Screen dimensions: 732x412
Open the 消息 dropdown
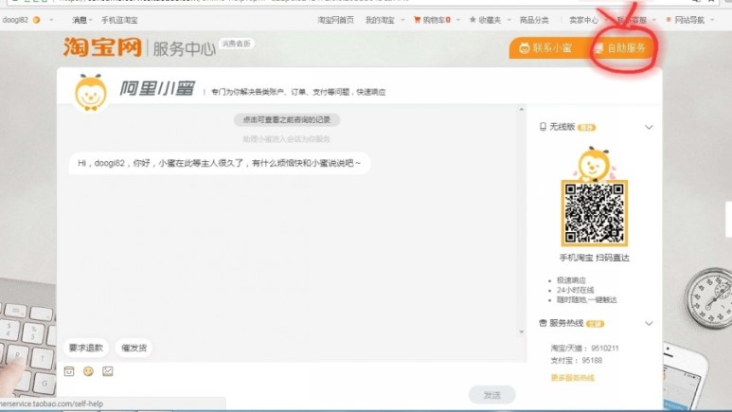(x=82, y=20)
